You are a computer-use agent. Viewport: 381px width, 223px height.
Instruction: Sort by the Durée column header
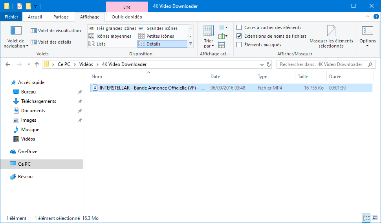pyautogui.click(x=350, y=76)
